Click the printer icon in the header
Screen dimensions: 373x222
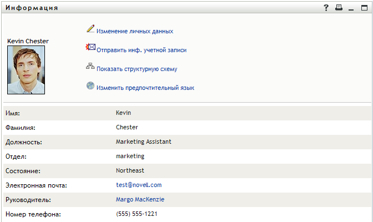coord(339,8)
